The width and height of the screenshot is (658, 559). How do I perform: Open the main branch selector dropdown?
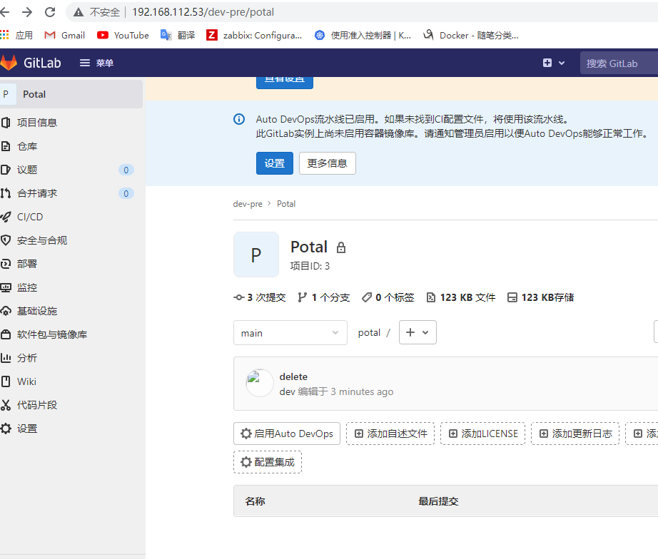[290, 332]
